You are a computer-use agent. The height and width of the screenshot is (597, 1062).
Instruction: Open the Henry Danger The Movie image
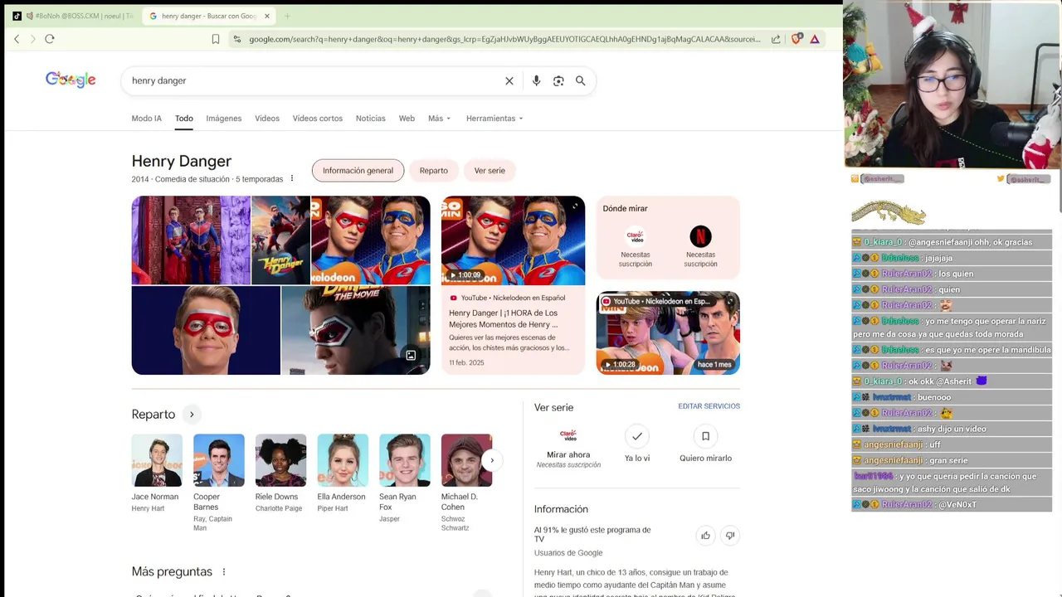point(355,330)
